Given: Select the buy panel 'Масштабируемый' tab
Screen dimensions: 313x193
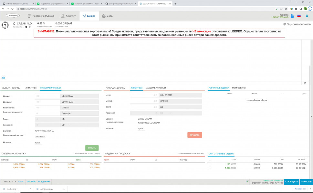Looking at the screenshot, I should (50, 88).
